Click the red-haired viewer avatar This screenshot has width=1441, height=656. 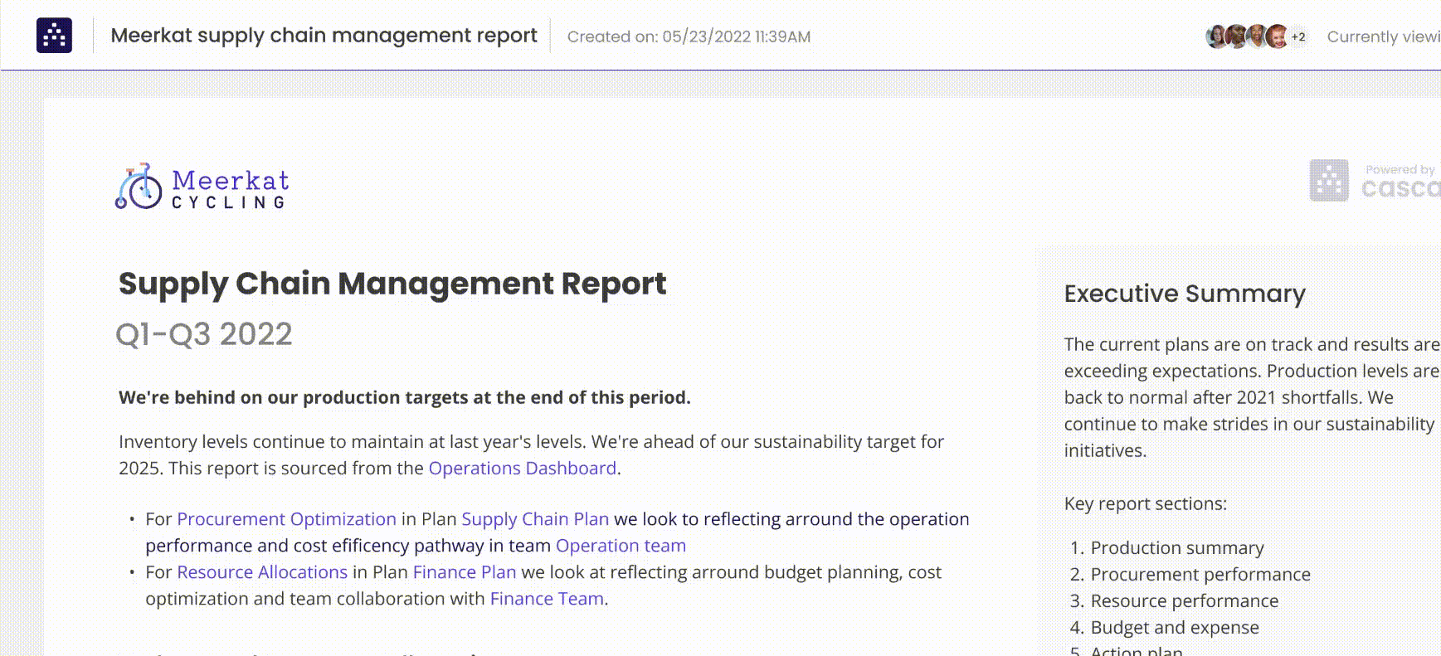coord(1278,36)
